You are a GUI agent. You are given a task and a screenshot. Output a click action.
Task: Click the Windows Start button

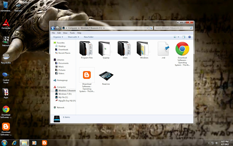4,143
